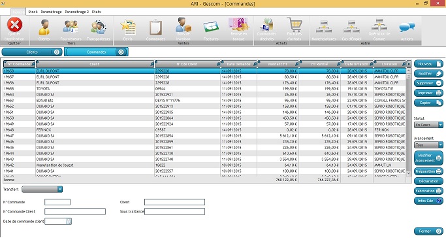This screenshot has height=238, width=446.
Task: Switch to the Etats ribbon tab
Action: click(x=97, y=12)
